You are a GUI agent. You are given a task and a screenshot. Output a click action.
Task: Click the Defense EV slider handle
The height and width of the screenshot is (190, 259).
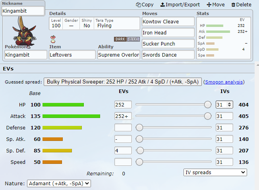[139, 127]
